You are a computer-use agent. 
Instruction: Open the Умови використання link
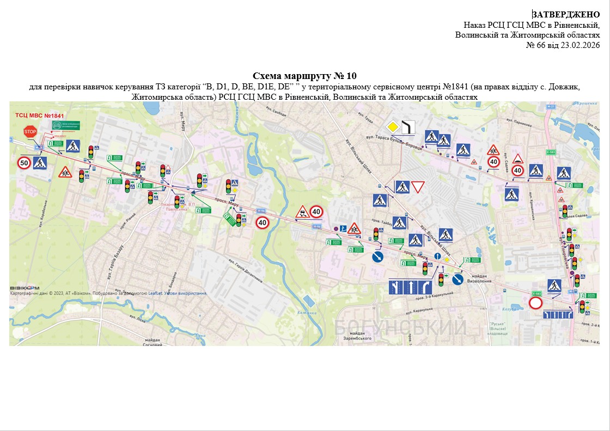186,293
